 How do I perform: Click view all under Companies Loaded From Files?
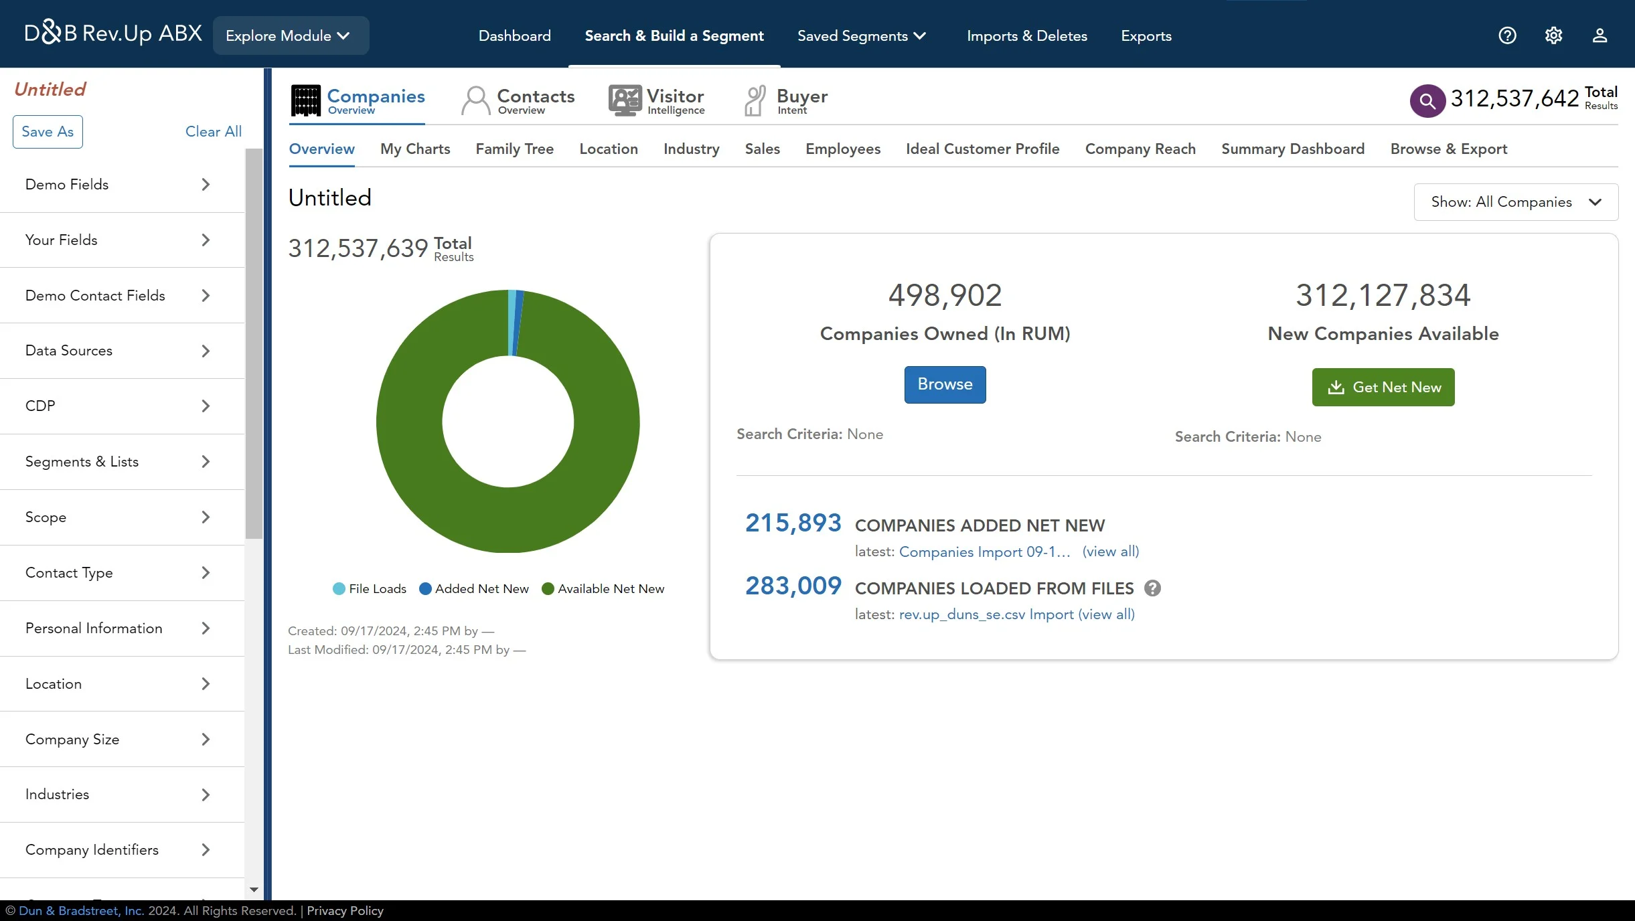point(1107,614)
